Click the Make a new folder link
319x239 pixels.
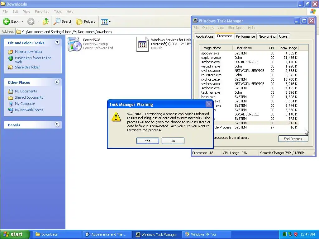(29, 52)
